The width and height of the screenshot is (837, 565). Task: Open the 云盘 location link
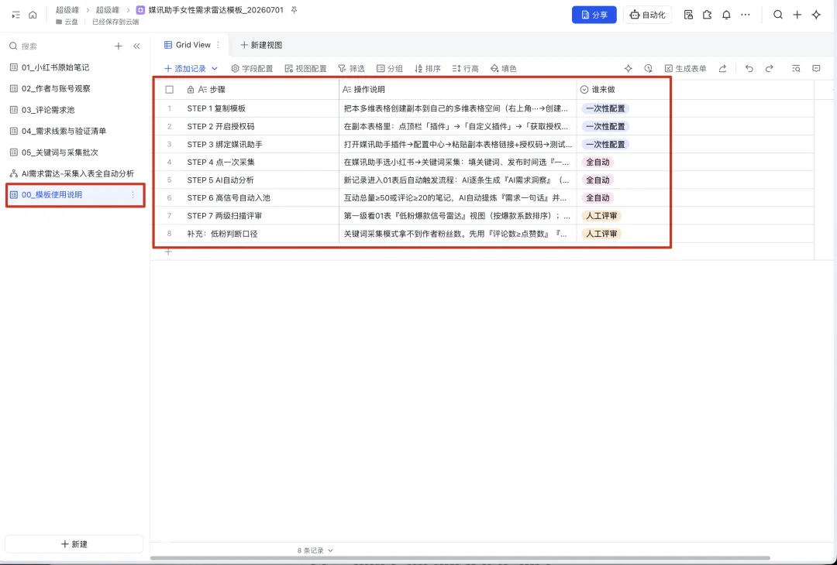[x=67, y=22]
